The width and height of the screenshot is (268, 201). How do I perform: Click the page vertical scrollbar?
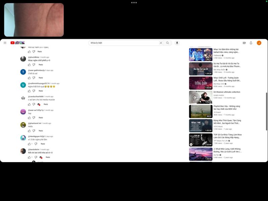click(266, 100)
